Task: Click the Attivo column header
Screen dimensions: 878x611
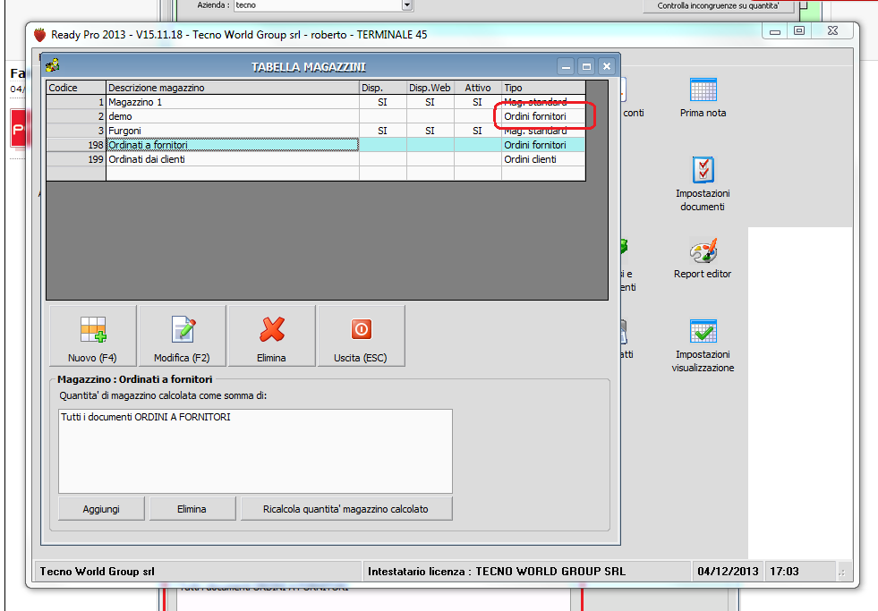Action: (x=478, y=88)
